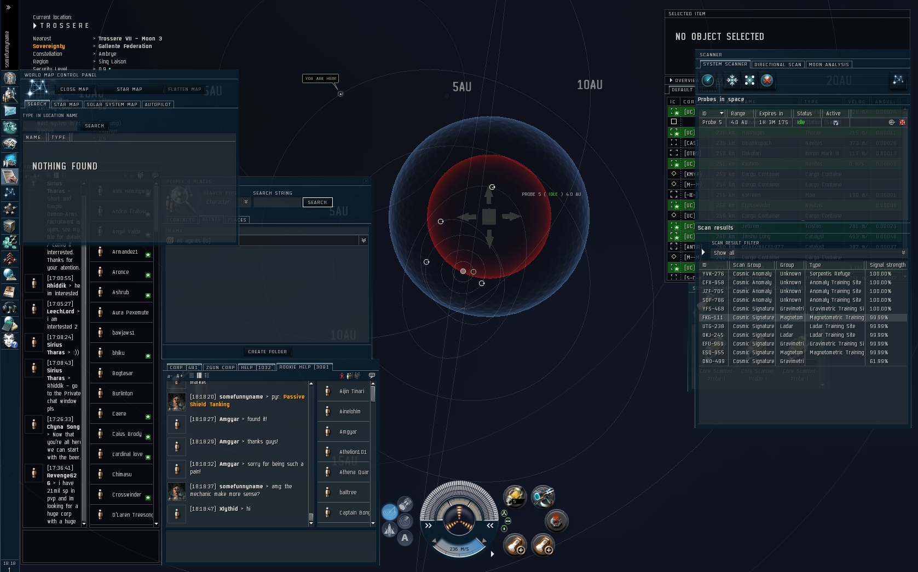Open the cargo hold button on the HUD
This screenshot has height=572, width=918.
click(x=406, y=503)
